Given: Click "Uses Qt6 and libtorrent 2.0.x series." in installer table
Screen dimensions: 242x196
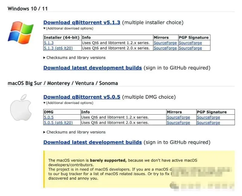Looking at the screenshot, I should coord(116,48).
